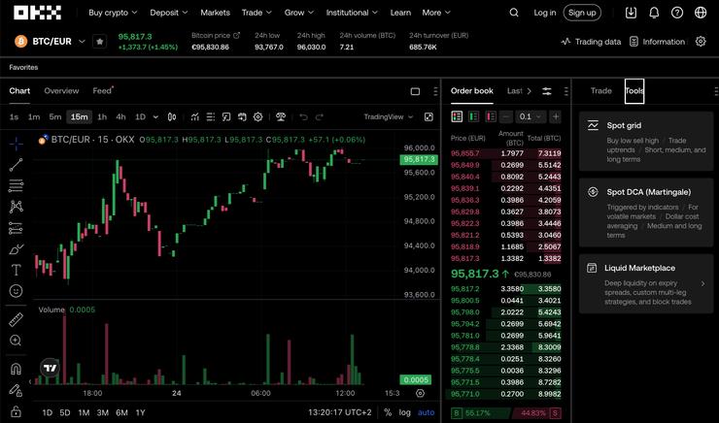Select the 1h chart interval
This screenshot has height=423, width=719.
pos(102,116)
